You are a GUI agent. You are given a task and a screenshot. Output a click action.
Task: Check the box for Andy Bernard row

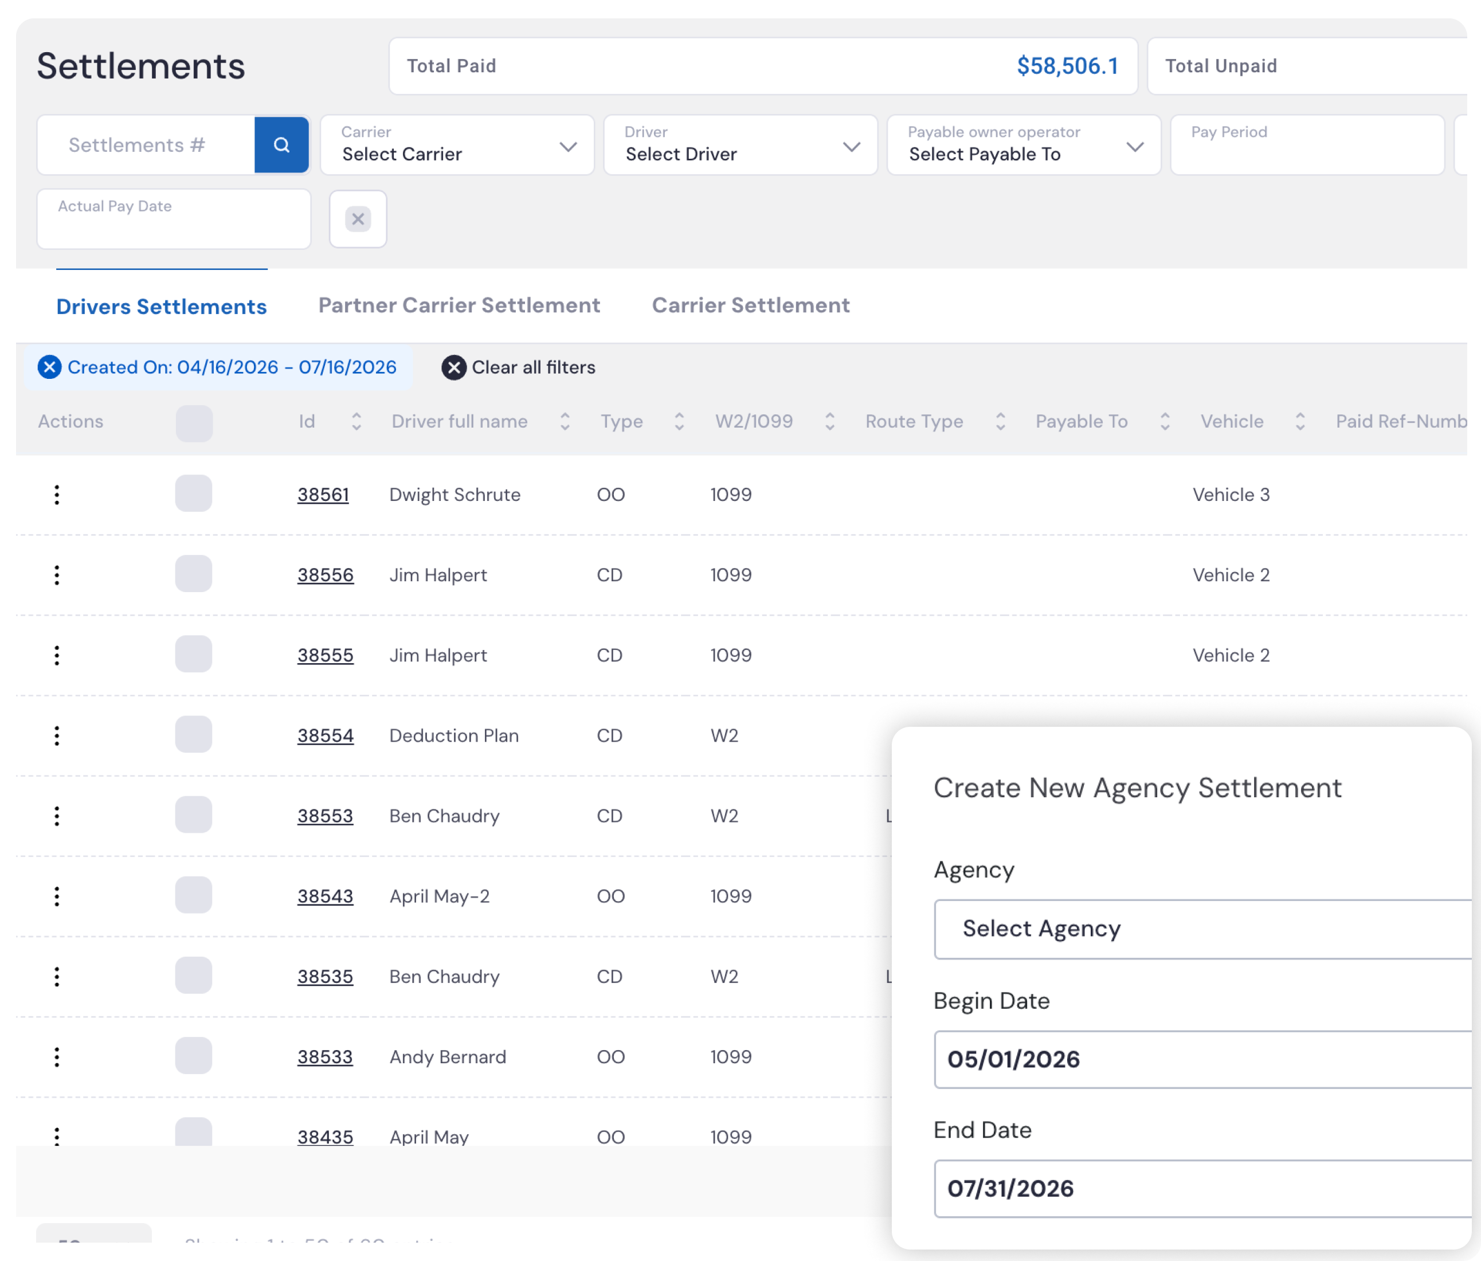(194, 1055)
